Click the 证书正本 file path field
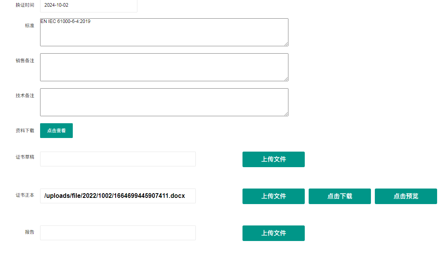441x255 pixels. click(118, 196)
